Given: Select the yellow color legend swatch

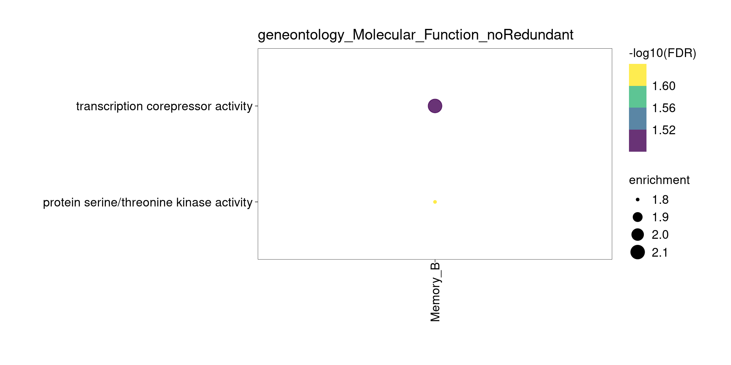Looking at the screenshot, I should pyautogui.click(x=637, y=75).
